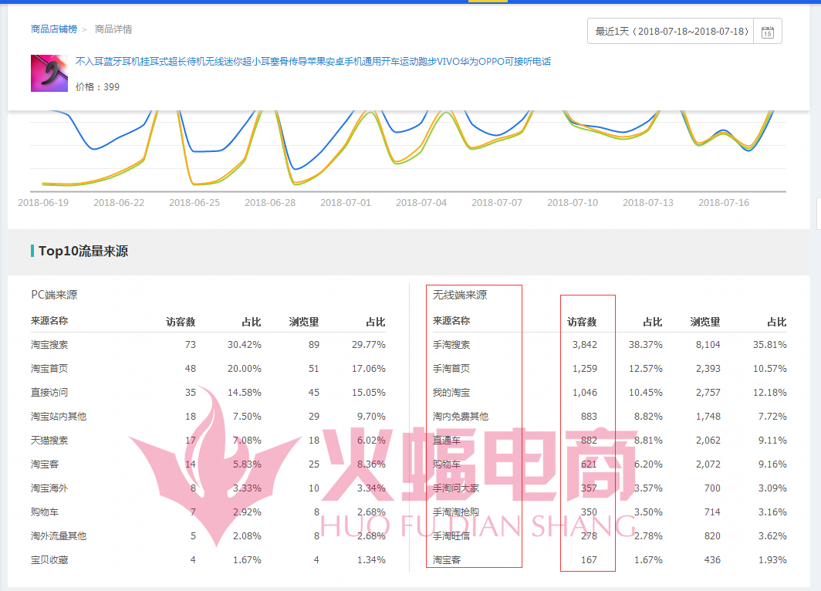The image size is (821, 591).
Task: Click the calendar icon in date picker
Action: click(x=767, y=32)
